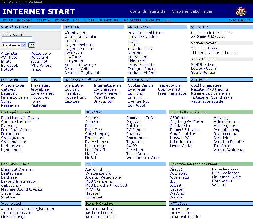
Task: Open the WinZip download link
Action: 176,197
